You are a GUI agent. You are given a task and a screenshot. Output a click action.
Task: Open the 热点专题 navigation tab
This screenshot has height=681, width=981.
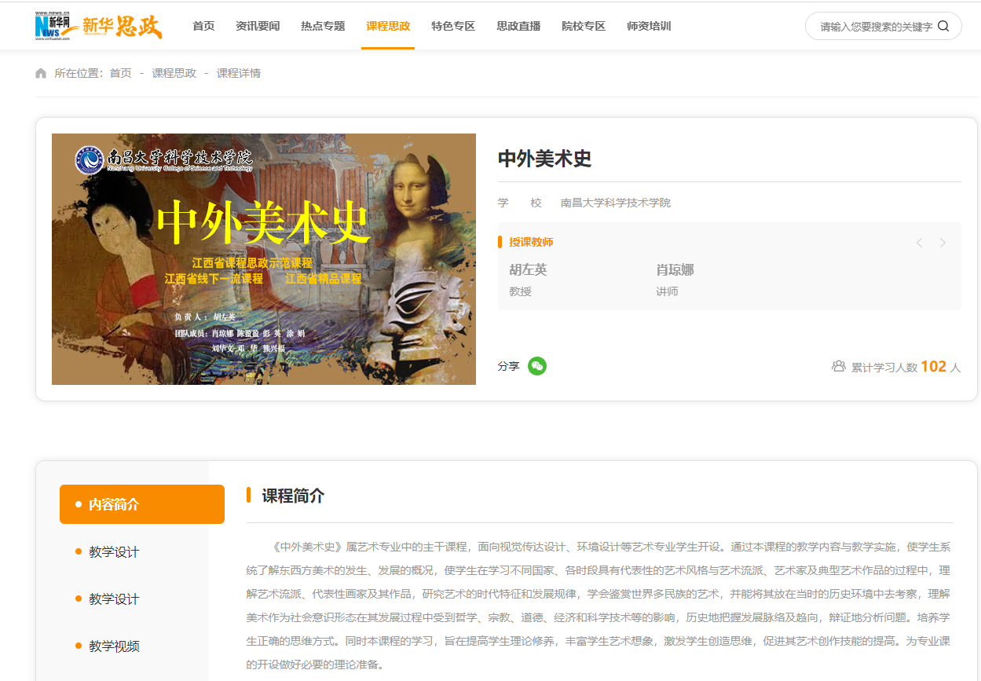[x=323, y=26]
